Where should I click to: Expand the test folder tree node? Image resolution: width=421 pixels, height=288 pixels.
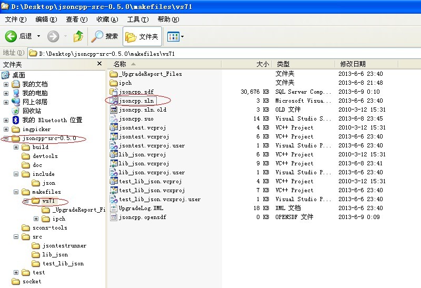(x=16, y=272)
